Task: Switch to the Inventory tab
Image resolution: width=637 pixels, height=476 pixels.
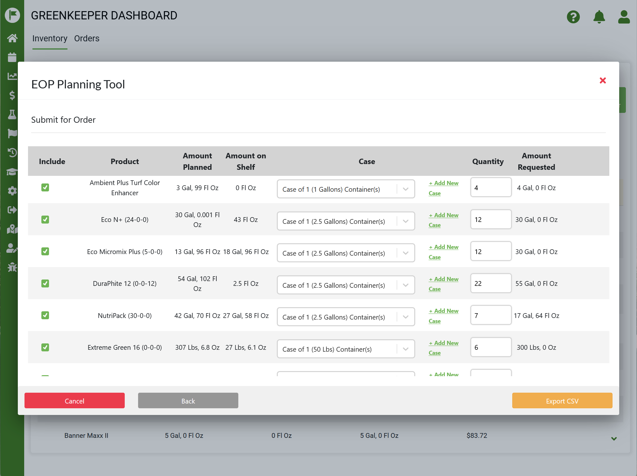Action: (50, 38)
